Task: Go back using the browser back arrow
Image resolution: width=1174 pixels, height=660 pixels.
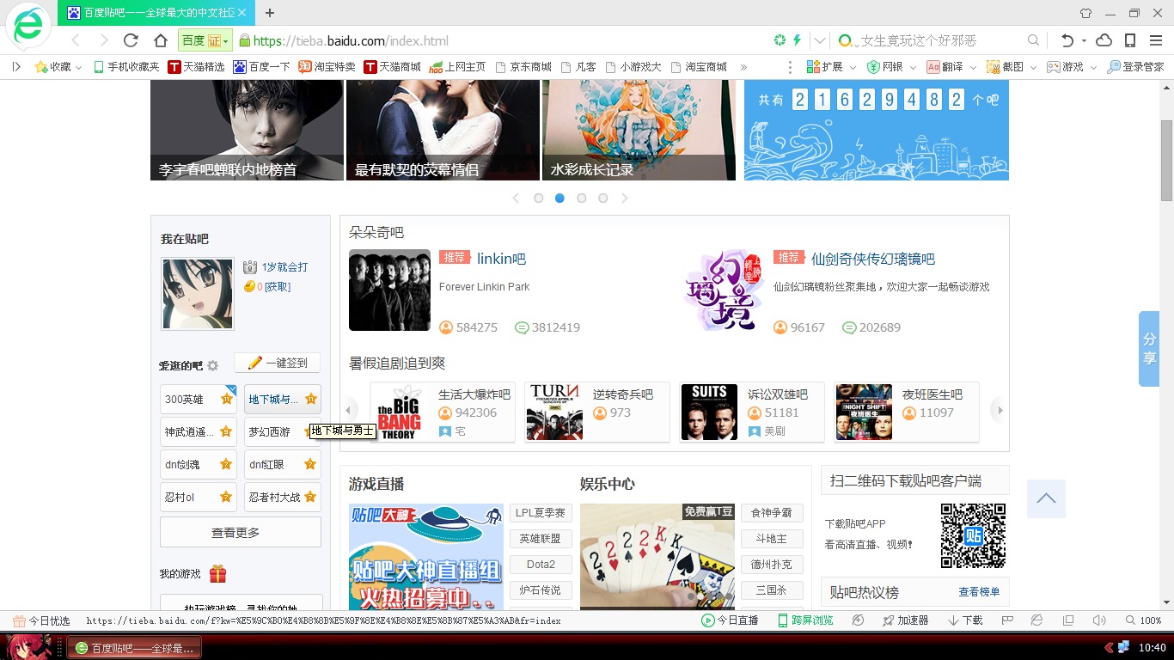Action: point(76,40)
